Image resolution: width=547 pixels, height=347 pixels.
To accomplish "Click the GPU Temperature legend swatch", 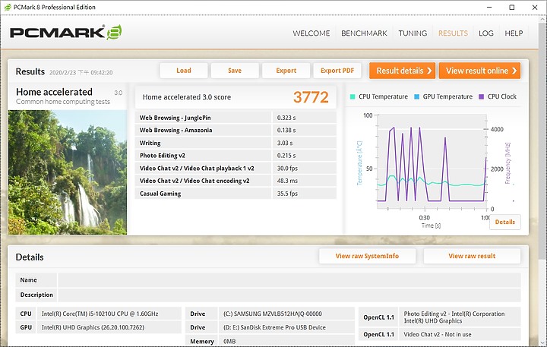I will click(x=416, y=96).
